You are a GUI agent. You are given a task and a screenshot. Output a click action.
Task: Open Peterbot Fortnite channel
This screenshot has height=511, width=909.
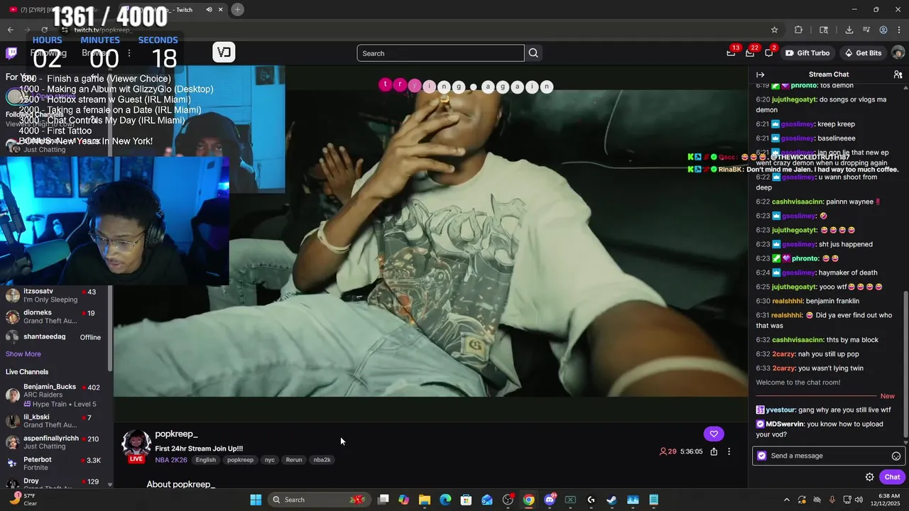click(x=55, y=463)
